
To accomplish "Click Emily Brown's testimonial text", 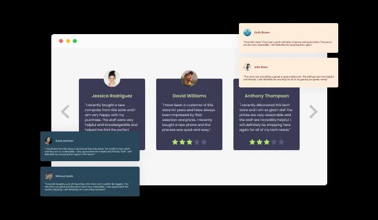I will coord(288,43).
